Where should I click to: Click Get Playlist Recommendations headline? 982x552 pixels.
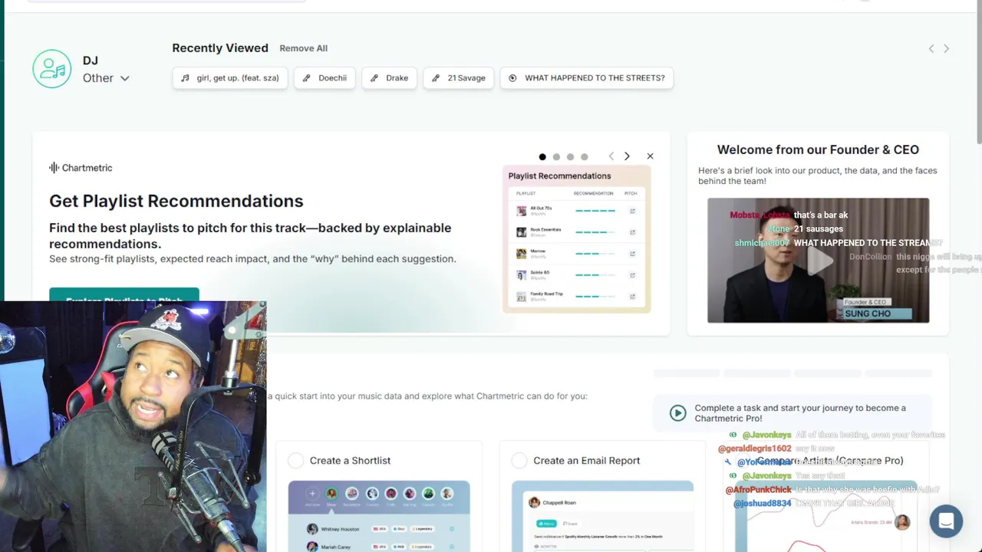[x=176, y=201]
